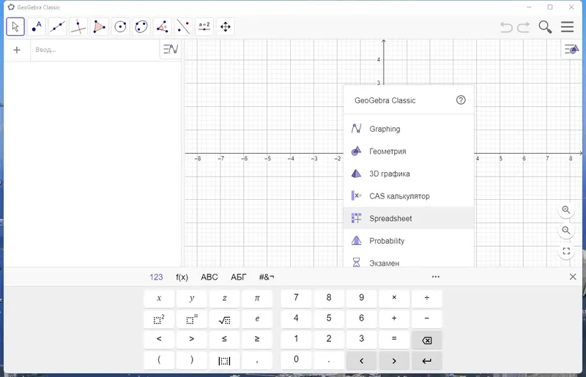Tap the multiplication × key

(x=394, y=298)
